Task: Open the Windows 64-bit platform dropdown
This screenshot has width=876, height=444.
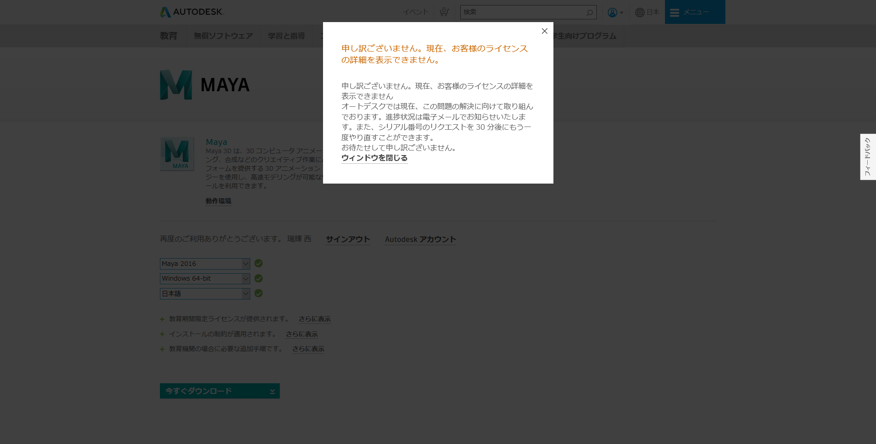Action: (x=205, y=279)
